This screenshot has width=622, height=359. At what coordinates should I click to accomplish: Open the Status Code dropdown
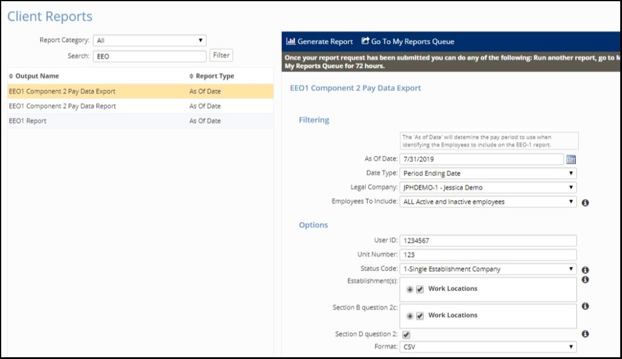tap(488, 269)
